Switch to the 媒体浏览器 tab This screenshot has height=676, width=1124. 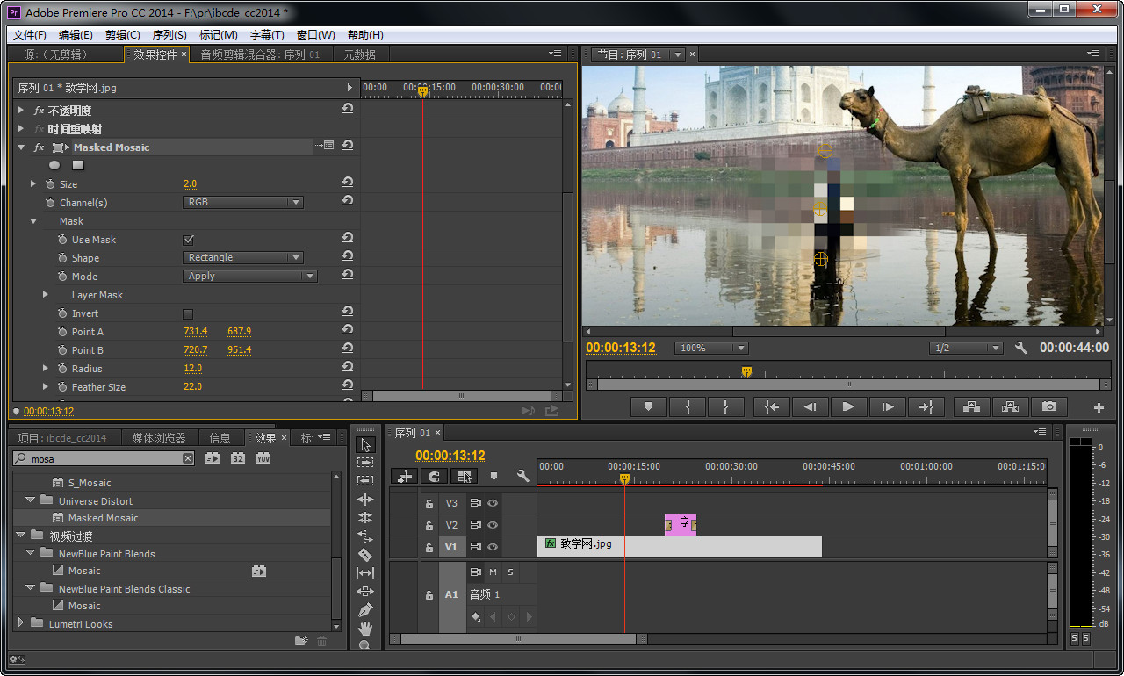159,438
